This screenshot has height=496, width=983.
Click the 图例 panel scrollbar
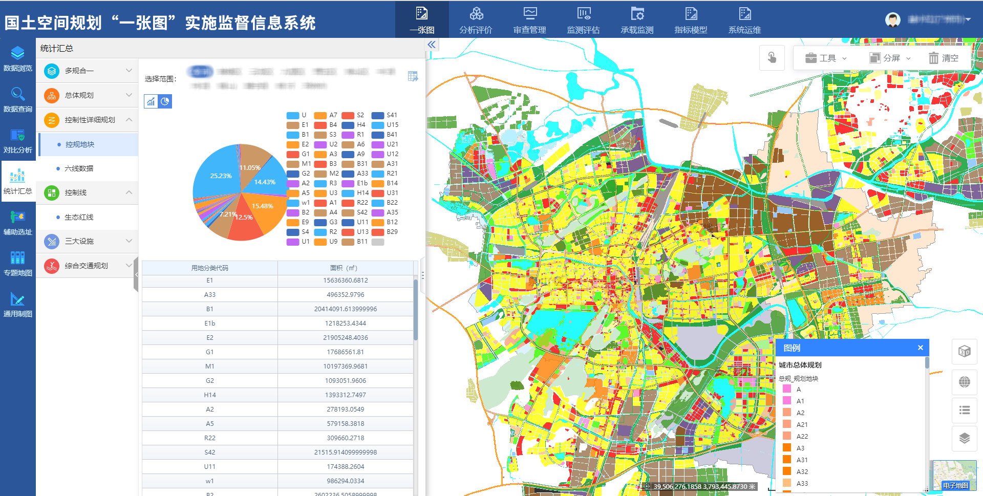(927, 363)
